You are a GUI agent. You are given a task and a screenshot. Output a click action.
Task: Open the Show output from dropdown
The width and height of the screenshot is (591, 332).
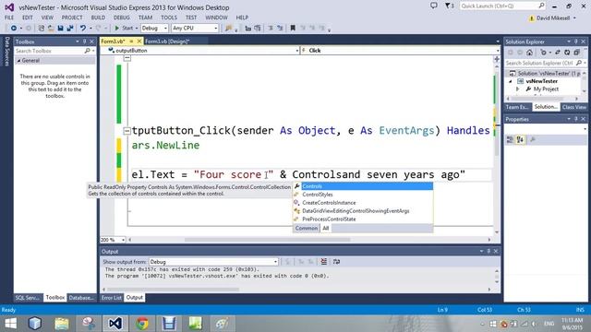pyautogui.click(x=213, y=262)
